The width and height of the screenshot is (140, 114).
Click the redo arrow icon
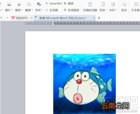click(x=1, y=18)
